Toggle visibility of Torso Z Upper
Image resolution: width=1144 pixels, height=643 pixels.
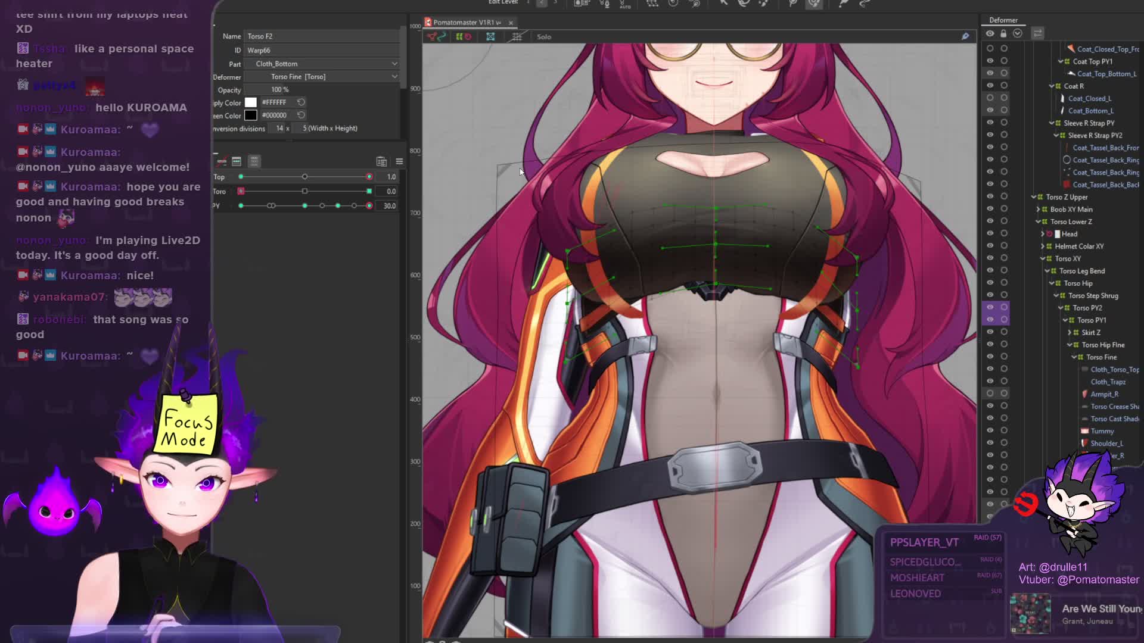pos(990,196)
